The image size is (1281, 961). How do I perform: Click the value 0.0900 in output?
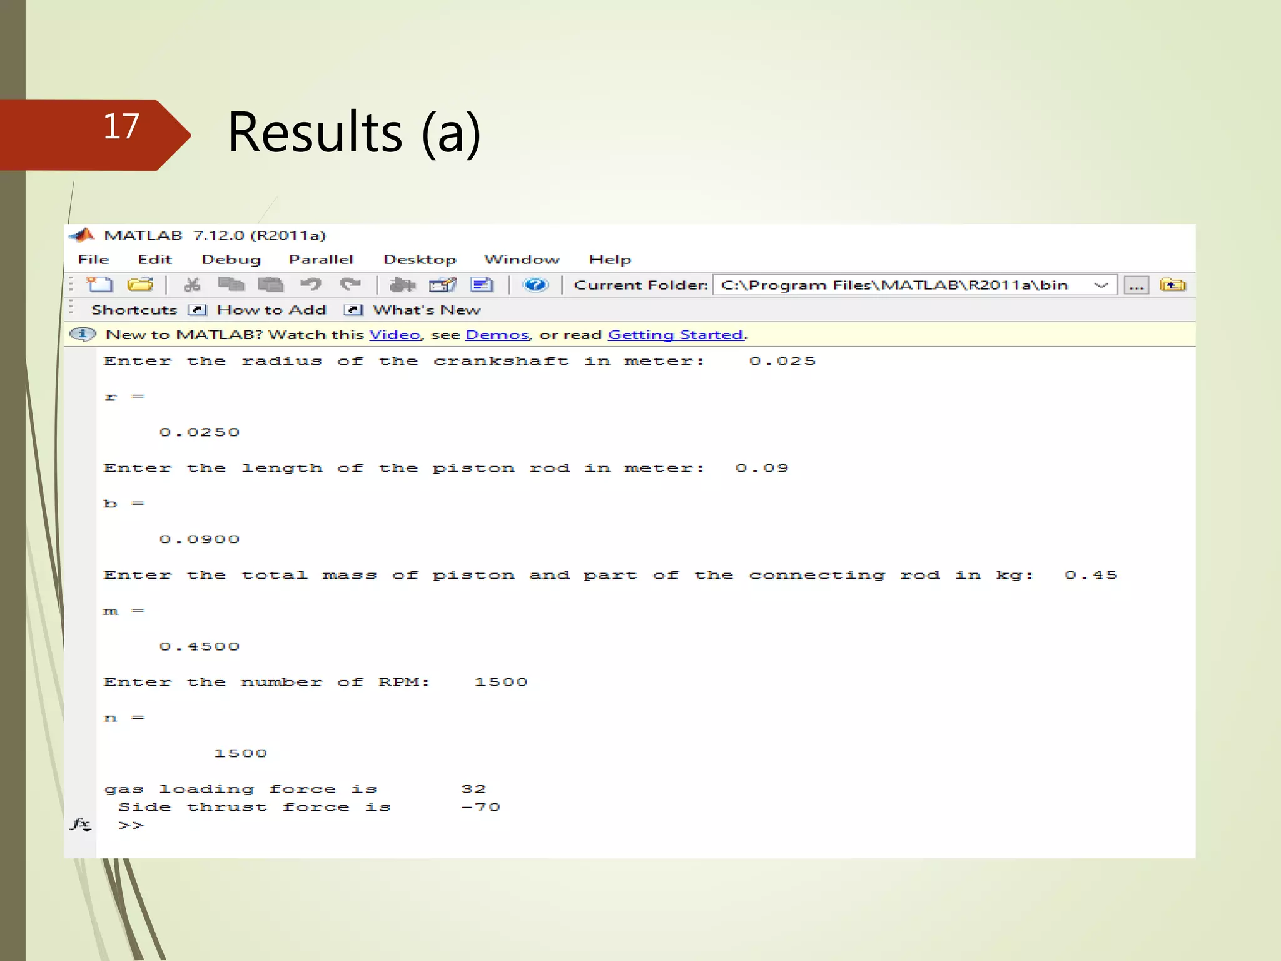pyautogui.click(x=200, y=539)
